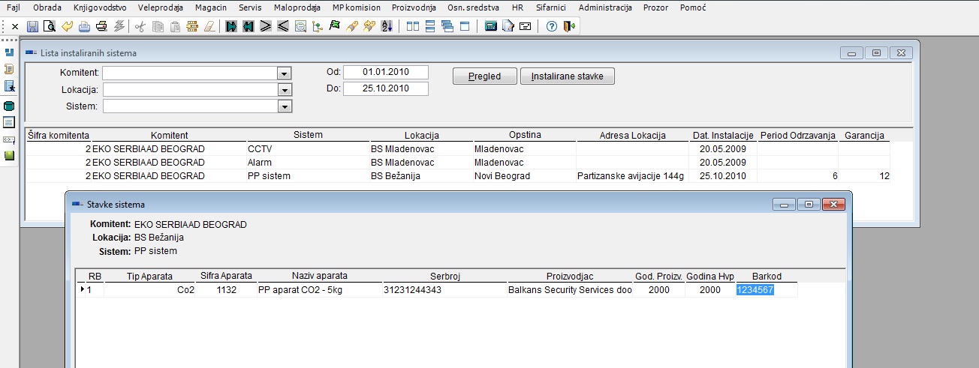Open the Knjigovodstvo menu
This screenshot has width=979, height=368.
[x=100, y=7]
